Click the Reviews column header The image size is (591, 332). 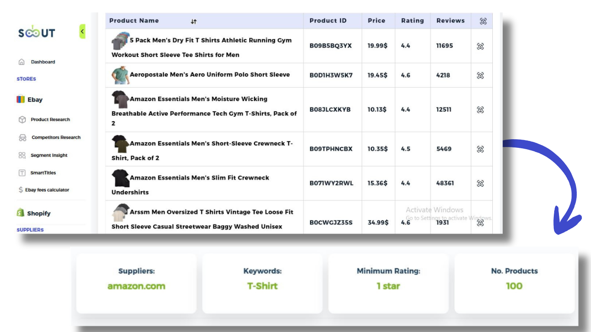click(450, 20)
